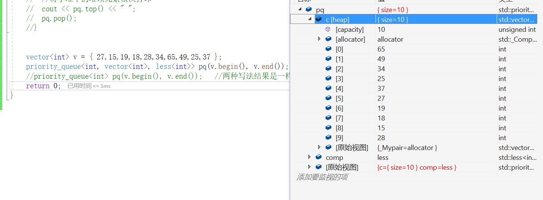
Task: Click the 'pq.pop();' commented line
Action: pos(51,19)
